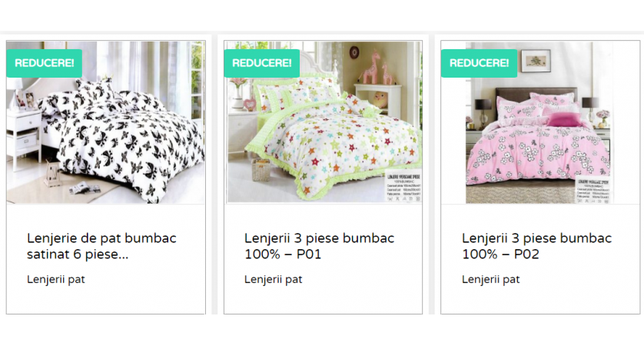Screen dimensions: 644x346
Task: Click the framed picture above the pink bed
Action: coord(536,61)
